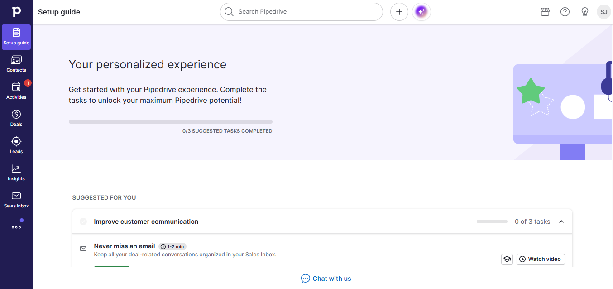Open the More menu (three dots) in sidebar
The height and width of the screenshot is (289, 613).
(x=16, y=227)
